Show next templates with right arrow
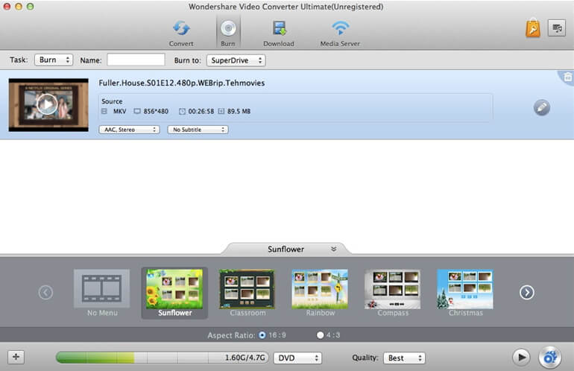Viewport: 574px width, 371px height. 527,292
